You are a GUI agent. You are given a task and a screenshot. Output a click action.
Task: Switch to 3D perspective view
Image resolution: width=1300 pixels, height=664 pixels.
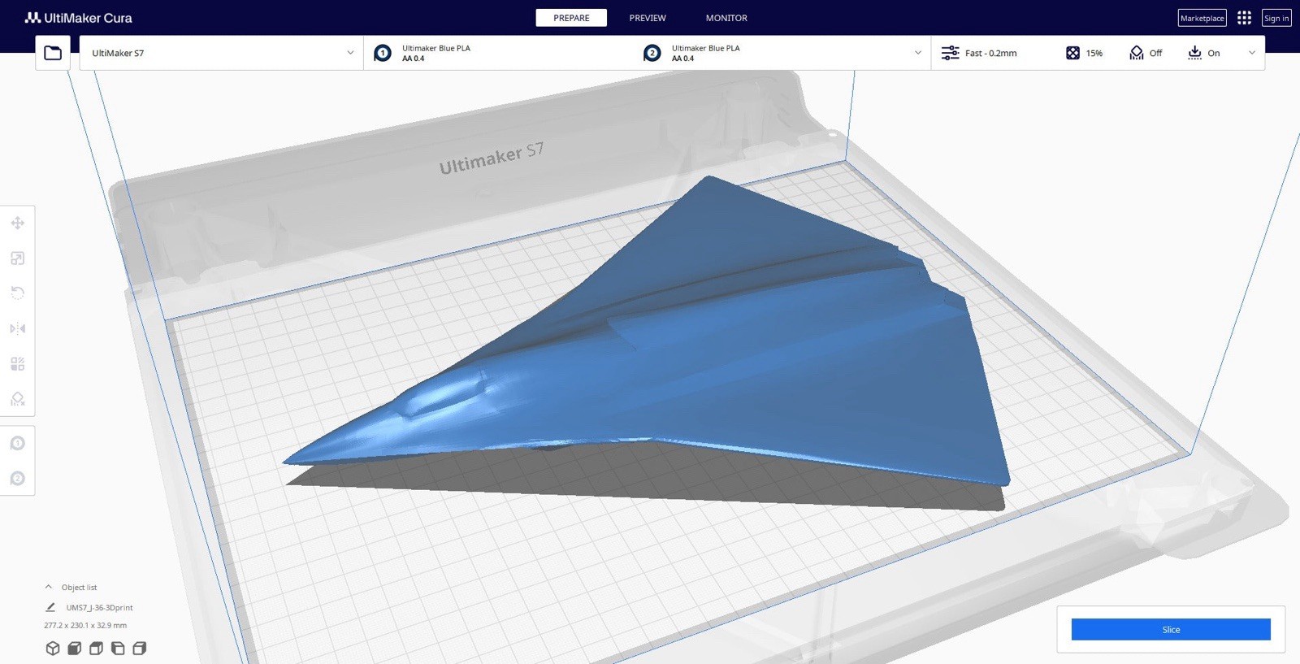[53, 649]
